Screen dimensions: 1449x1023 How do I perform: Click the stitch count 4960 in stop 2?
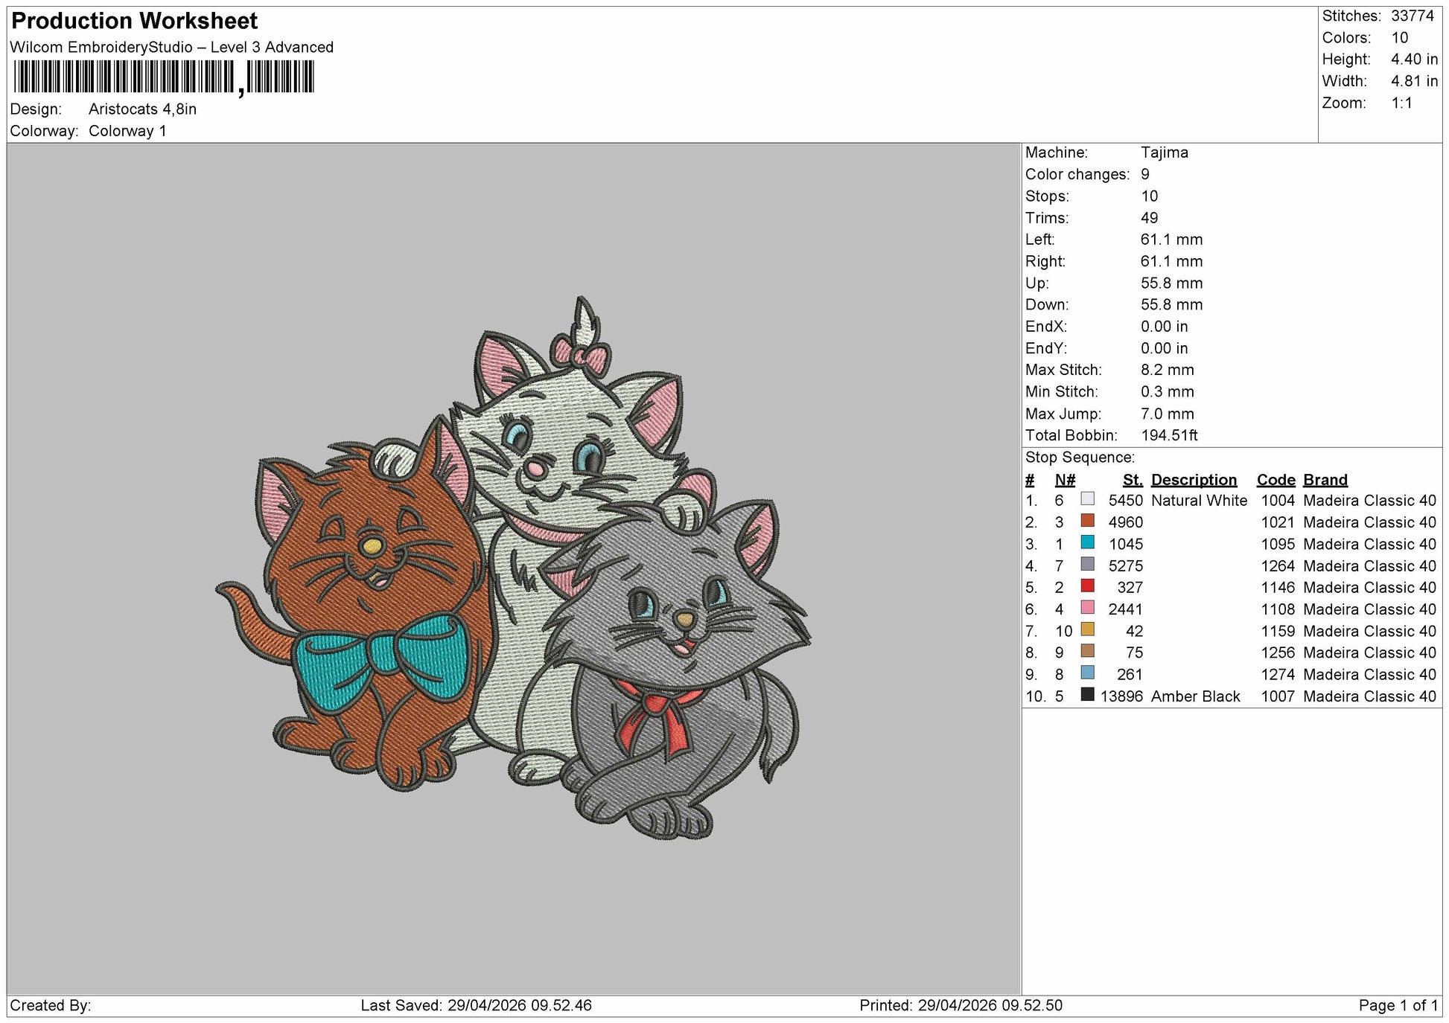click(1126, 522)
